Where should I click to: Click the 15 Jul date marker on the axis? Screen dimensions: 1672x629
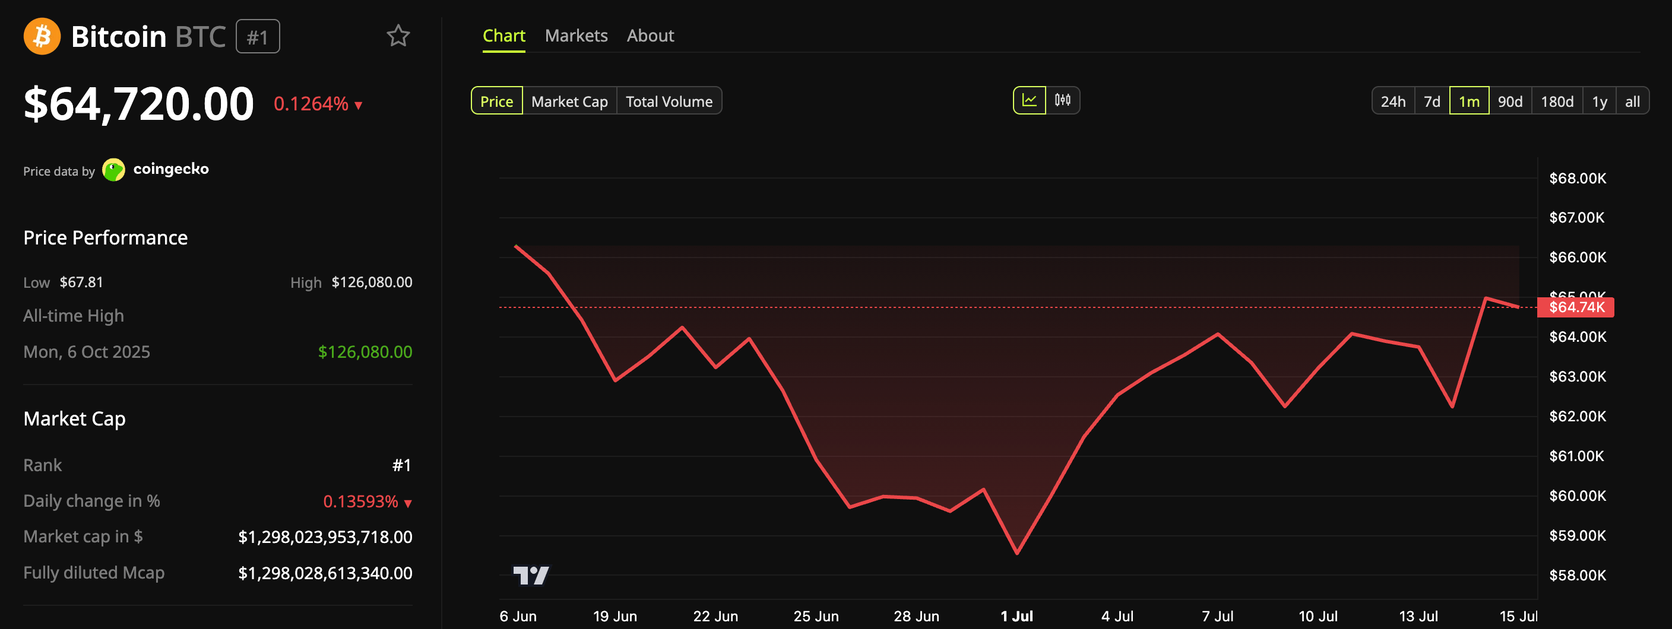click(x=1518, y=616)
